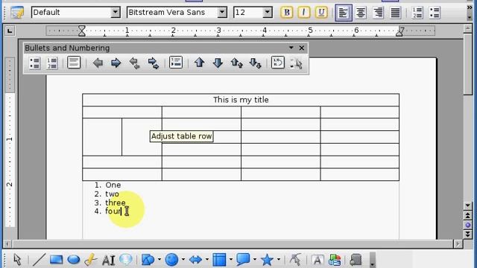Open Stars shapes dropdown arrow

278,260
